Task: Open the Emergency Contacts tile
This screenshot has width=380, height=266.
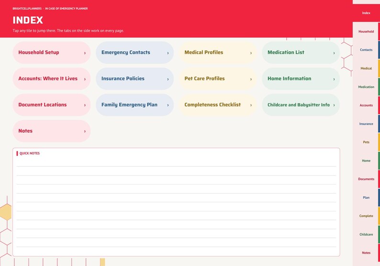Action: (135, 52)
